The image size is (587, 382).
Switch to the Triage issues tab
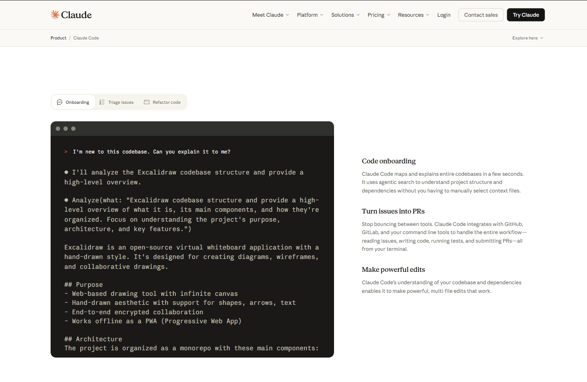click(120, 102)
